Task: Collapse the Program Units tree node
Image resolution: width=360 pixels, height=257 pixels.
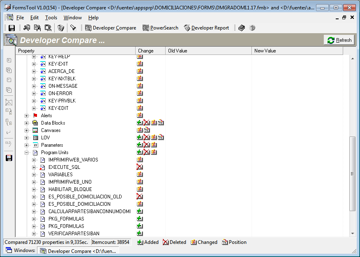Action: click(x=26, y=152)
